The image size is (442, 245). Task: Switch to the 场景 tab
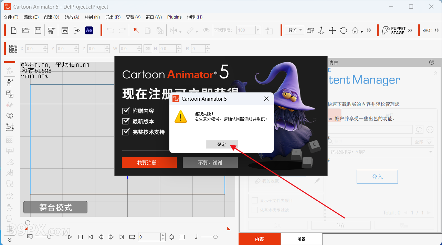click(x=301, y=239)
